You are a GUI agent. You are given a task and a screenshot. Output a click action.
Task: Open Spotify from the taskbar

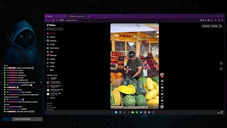tap(137, 112)
